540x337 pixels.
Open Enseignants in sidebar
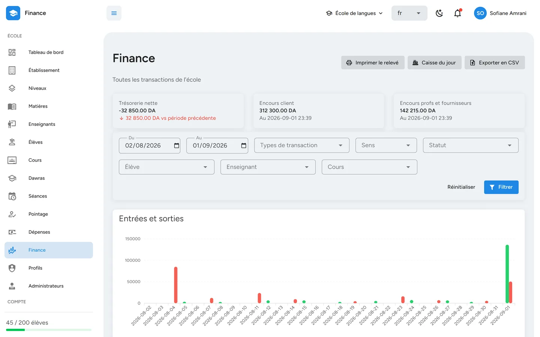(49, 124)
